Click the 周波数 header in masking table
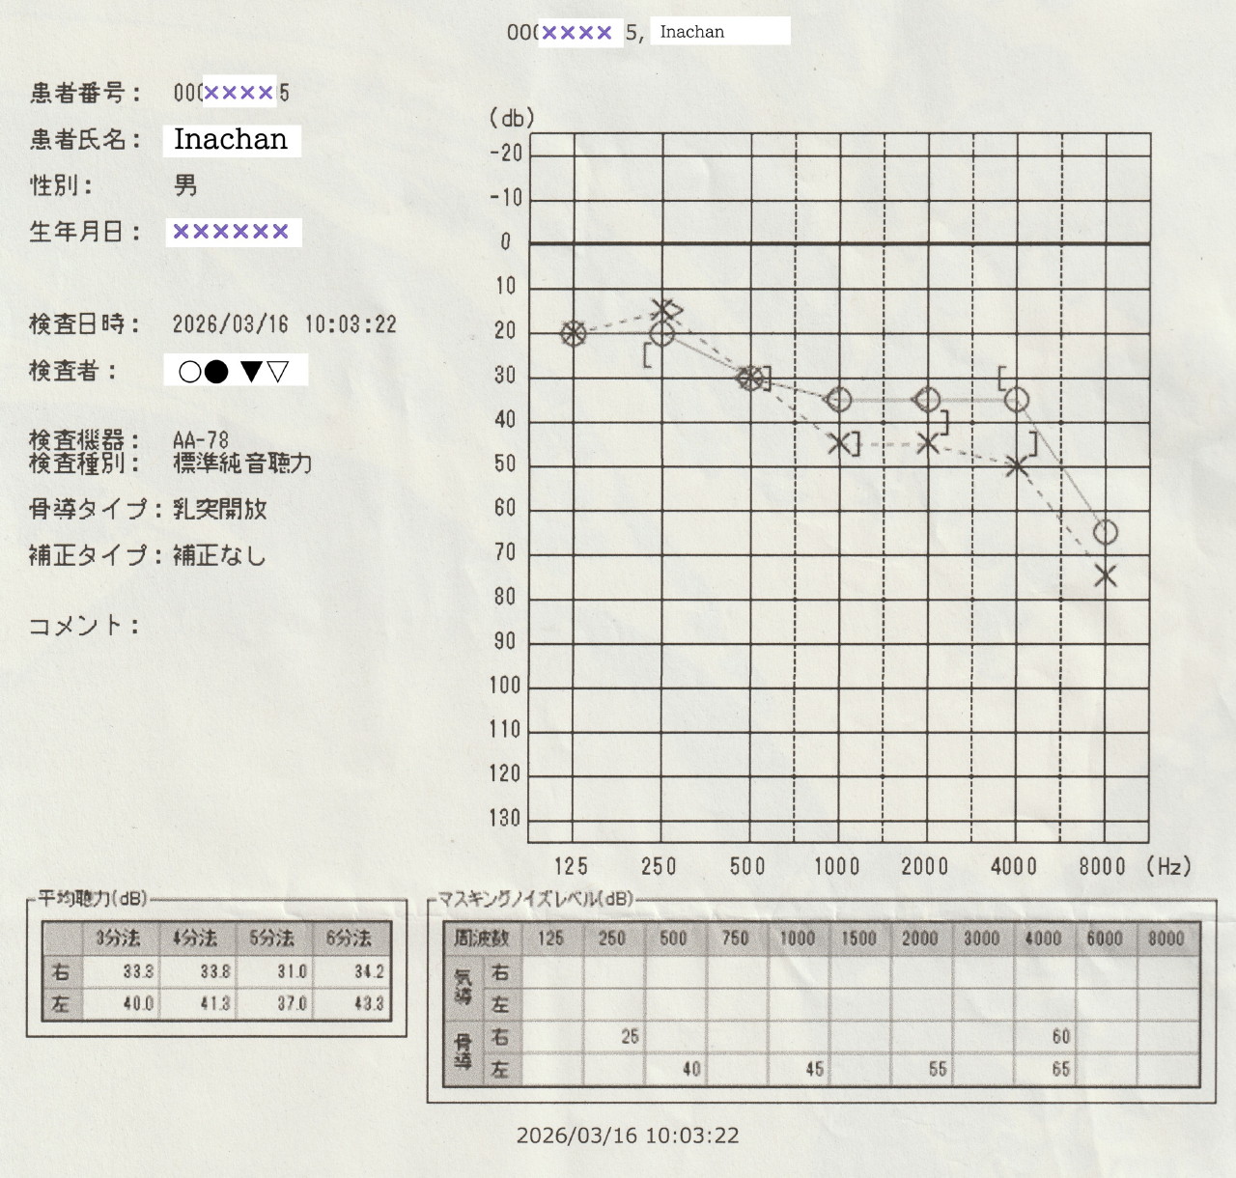The height and width of the screenshot is (1178, 1236). point(481,938)
